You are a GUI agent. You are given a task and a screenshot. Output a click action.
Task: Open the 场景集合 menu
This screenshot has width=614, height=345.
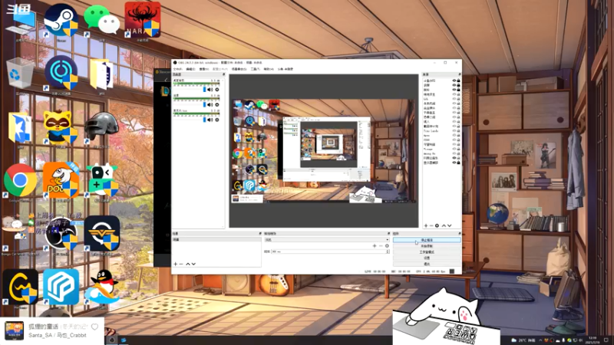point(239,69)
